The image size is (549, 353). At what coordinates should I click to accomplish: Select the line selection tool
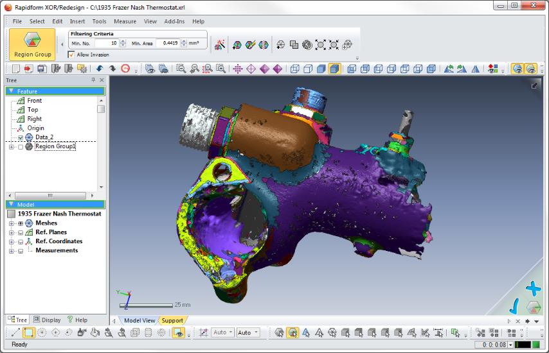[15, 332]
